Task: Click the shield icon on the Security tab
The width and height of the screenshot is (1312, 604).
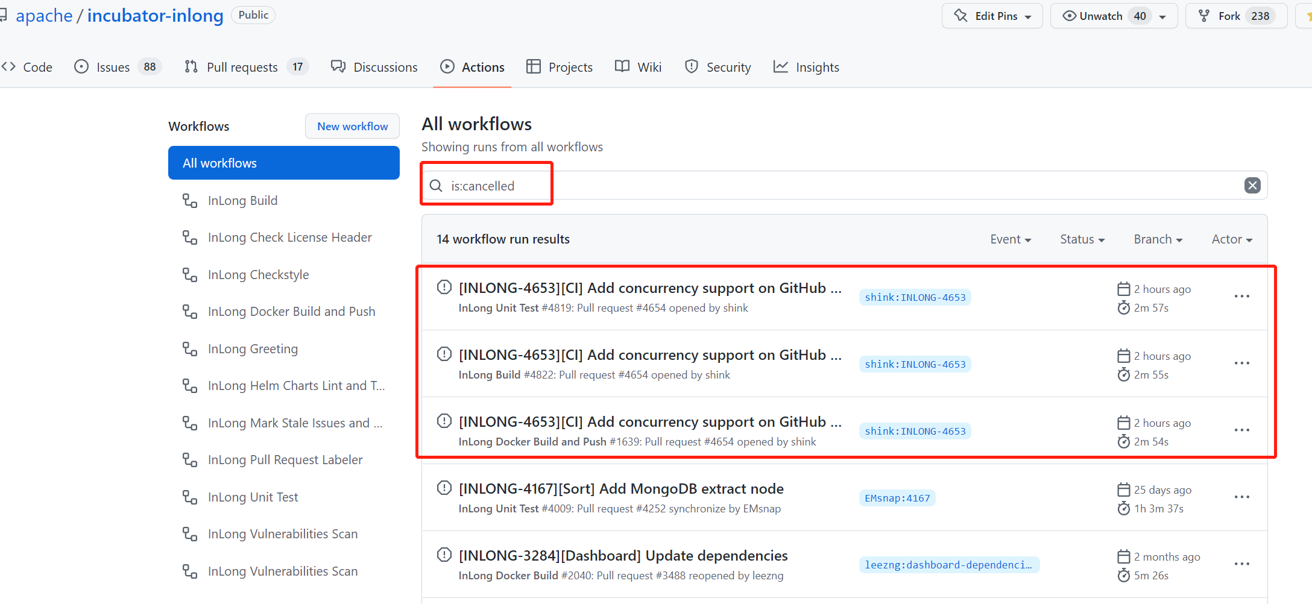Action: (692, 66)
